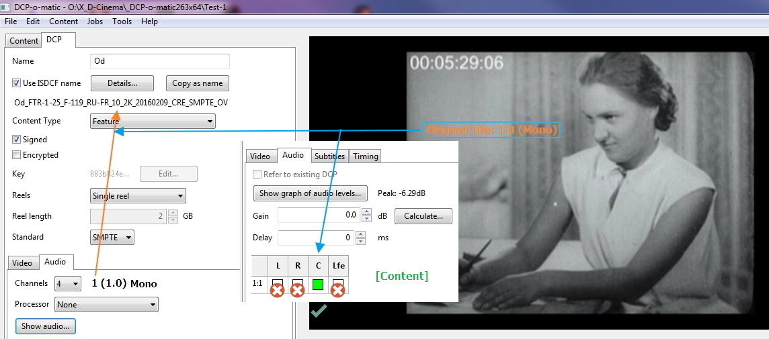Image resolution: width=769 pixels, height=339 pixels.
Task: Expand the Reels dropdown showing Single reel
Action: tap(138, 196)
